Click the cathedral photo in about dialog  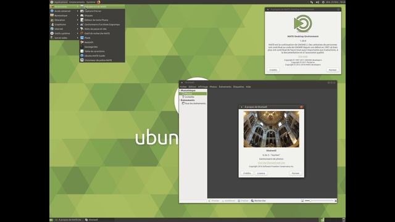272,129
